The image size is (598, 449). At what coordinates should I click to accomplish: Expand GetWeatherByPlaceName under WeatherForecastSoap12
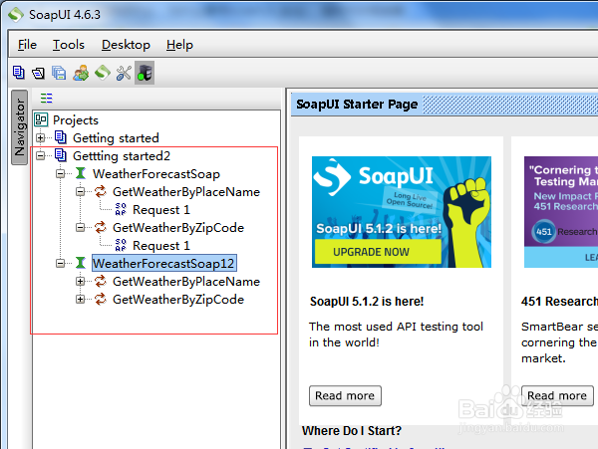(x=80, y=281)
